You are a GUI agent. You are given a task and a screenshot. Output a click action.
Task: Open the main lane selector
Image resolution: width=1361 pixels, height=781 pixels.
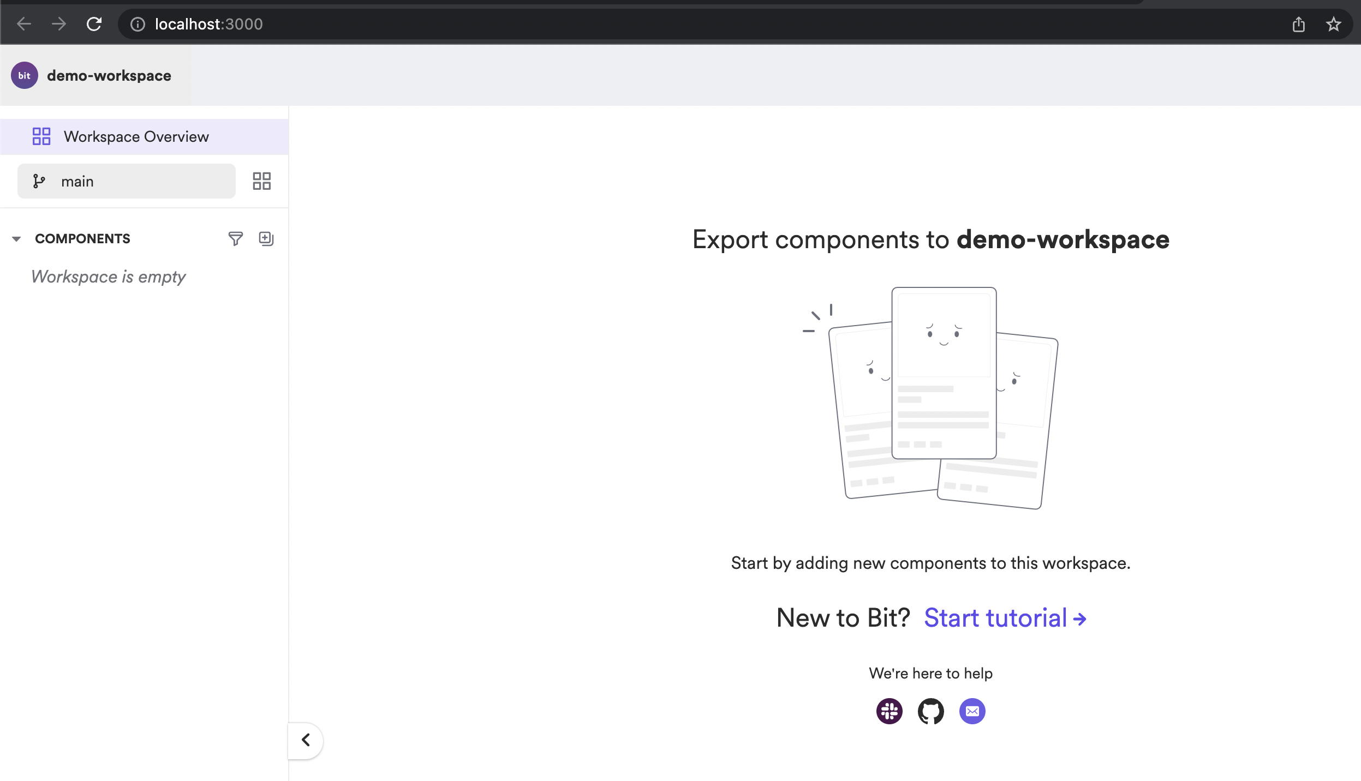127,181
